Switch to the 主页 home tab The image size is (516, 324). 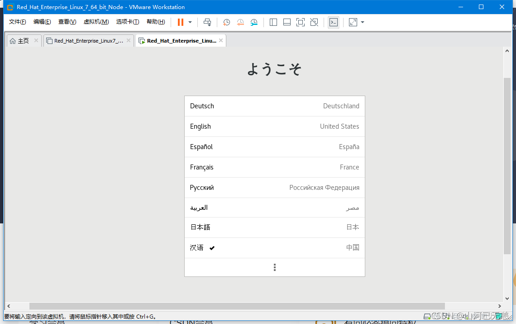(23, 41)
